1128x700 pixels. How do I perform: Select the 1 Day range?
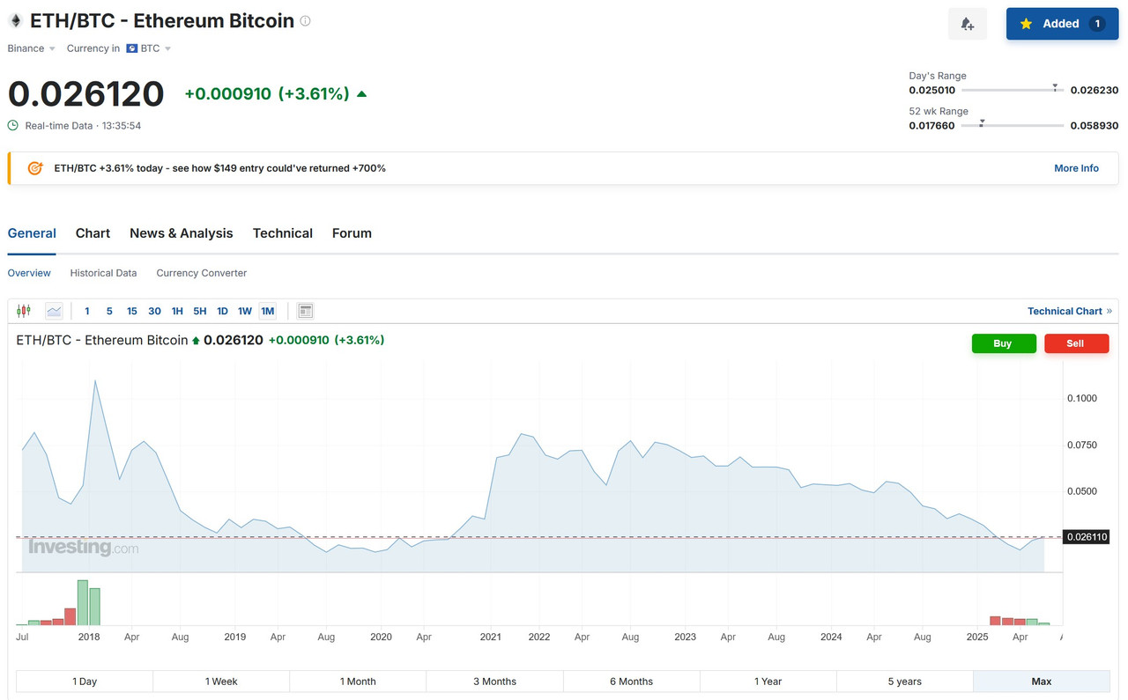point(85,682)
